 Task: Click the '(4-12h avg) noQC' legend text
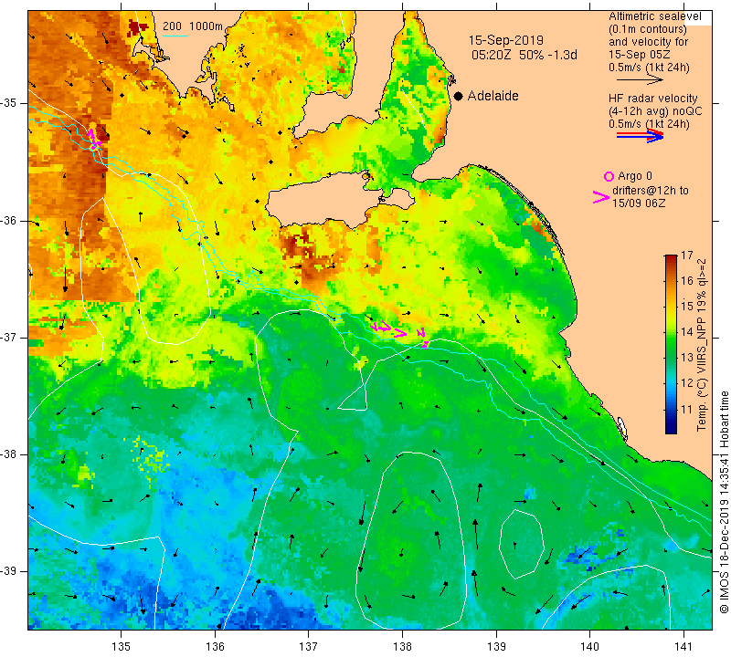point(655,111)
